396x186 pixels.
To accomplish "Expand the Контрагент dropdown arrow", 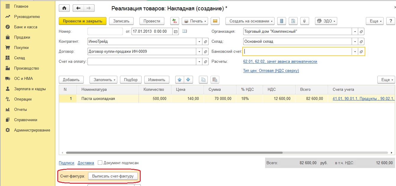I will point(199,42).
